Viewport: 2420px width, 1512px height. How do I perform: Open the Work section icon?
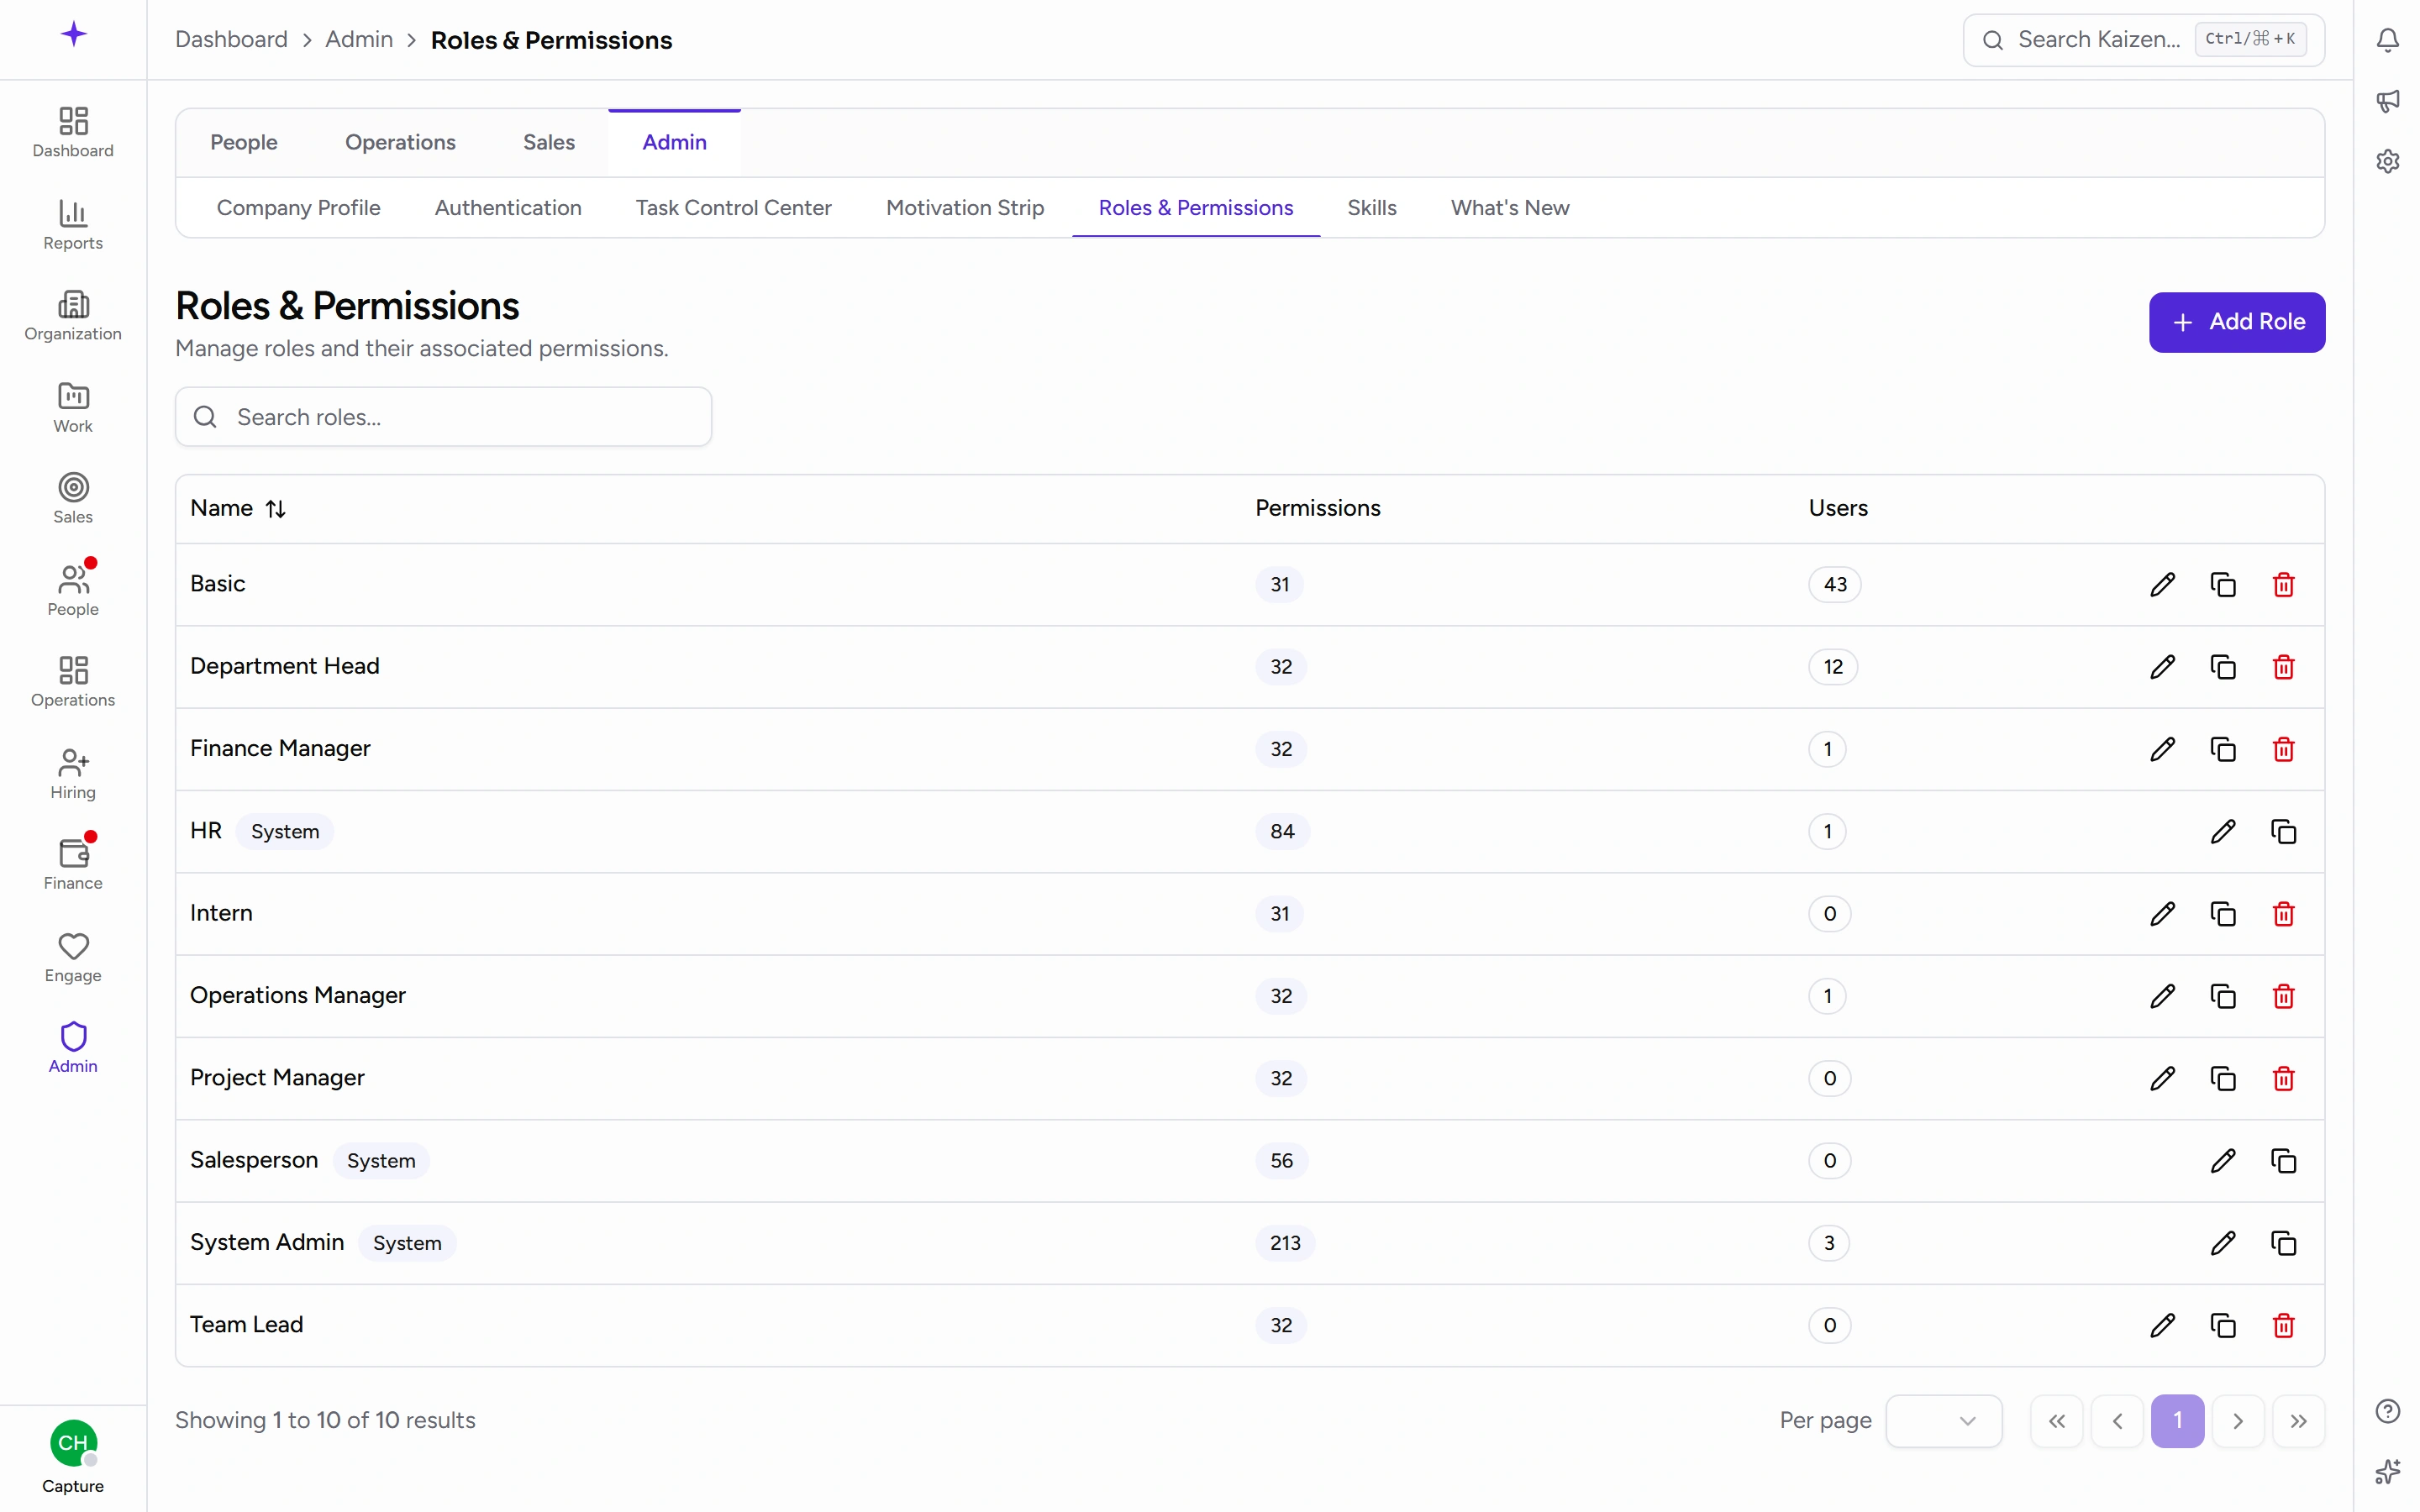pos(73,407)
